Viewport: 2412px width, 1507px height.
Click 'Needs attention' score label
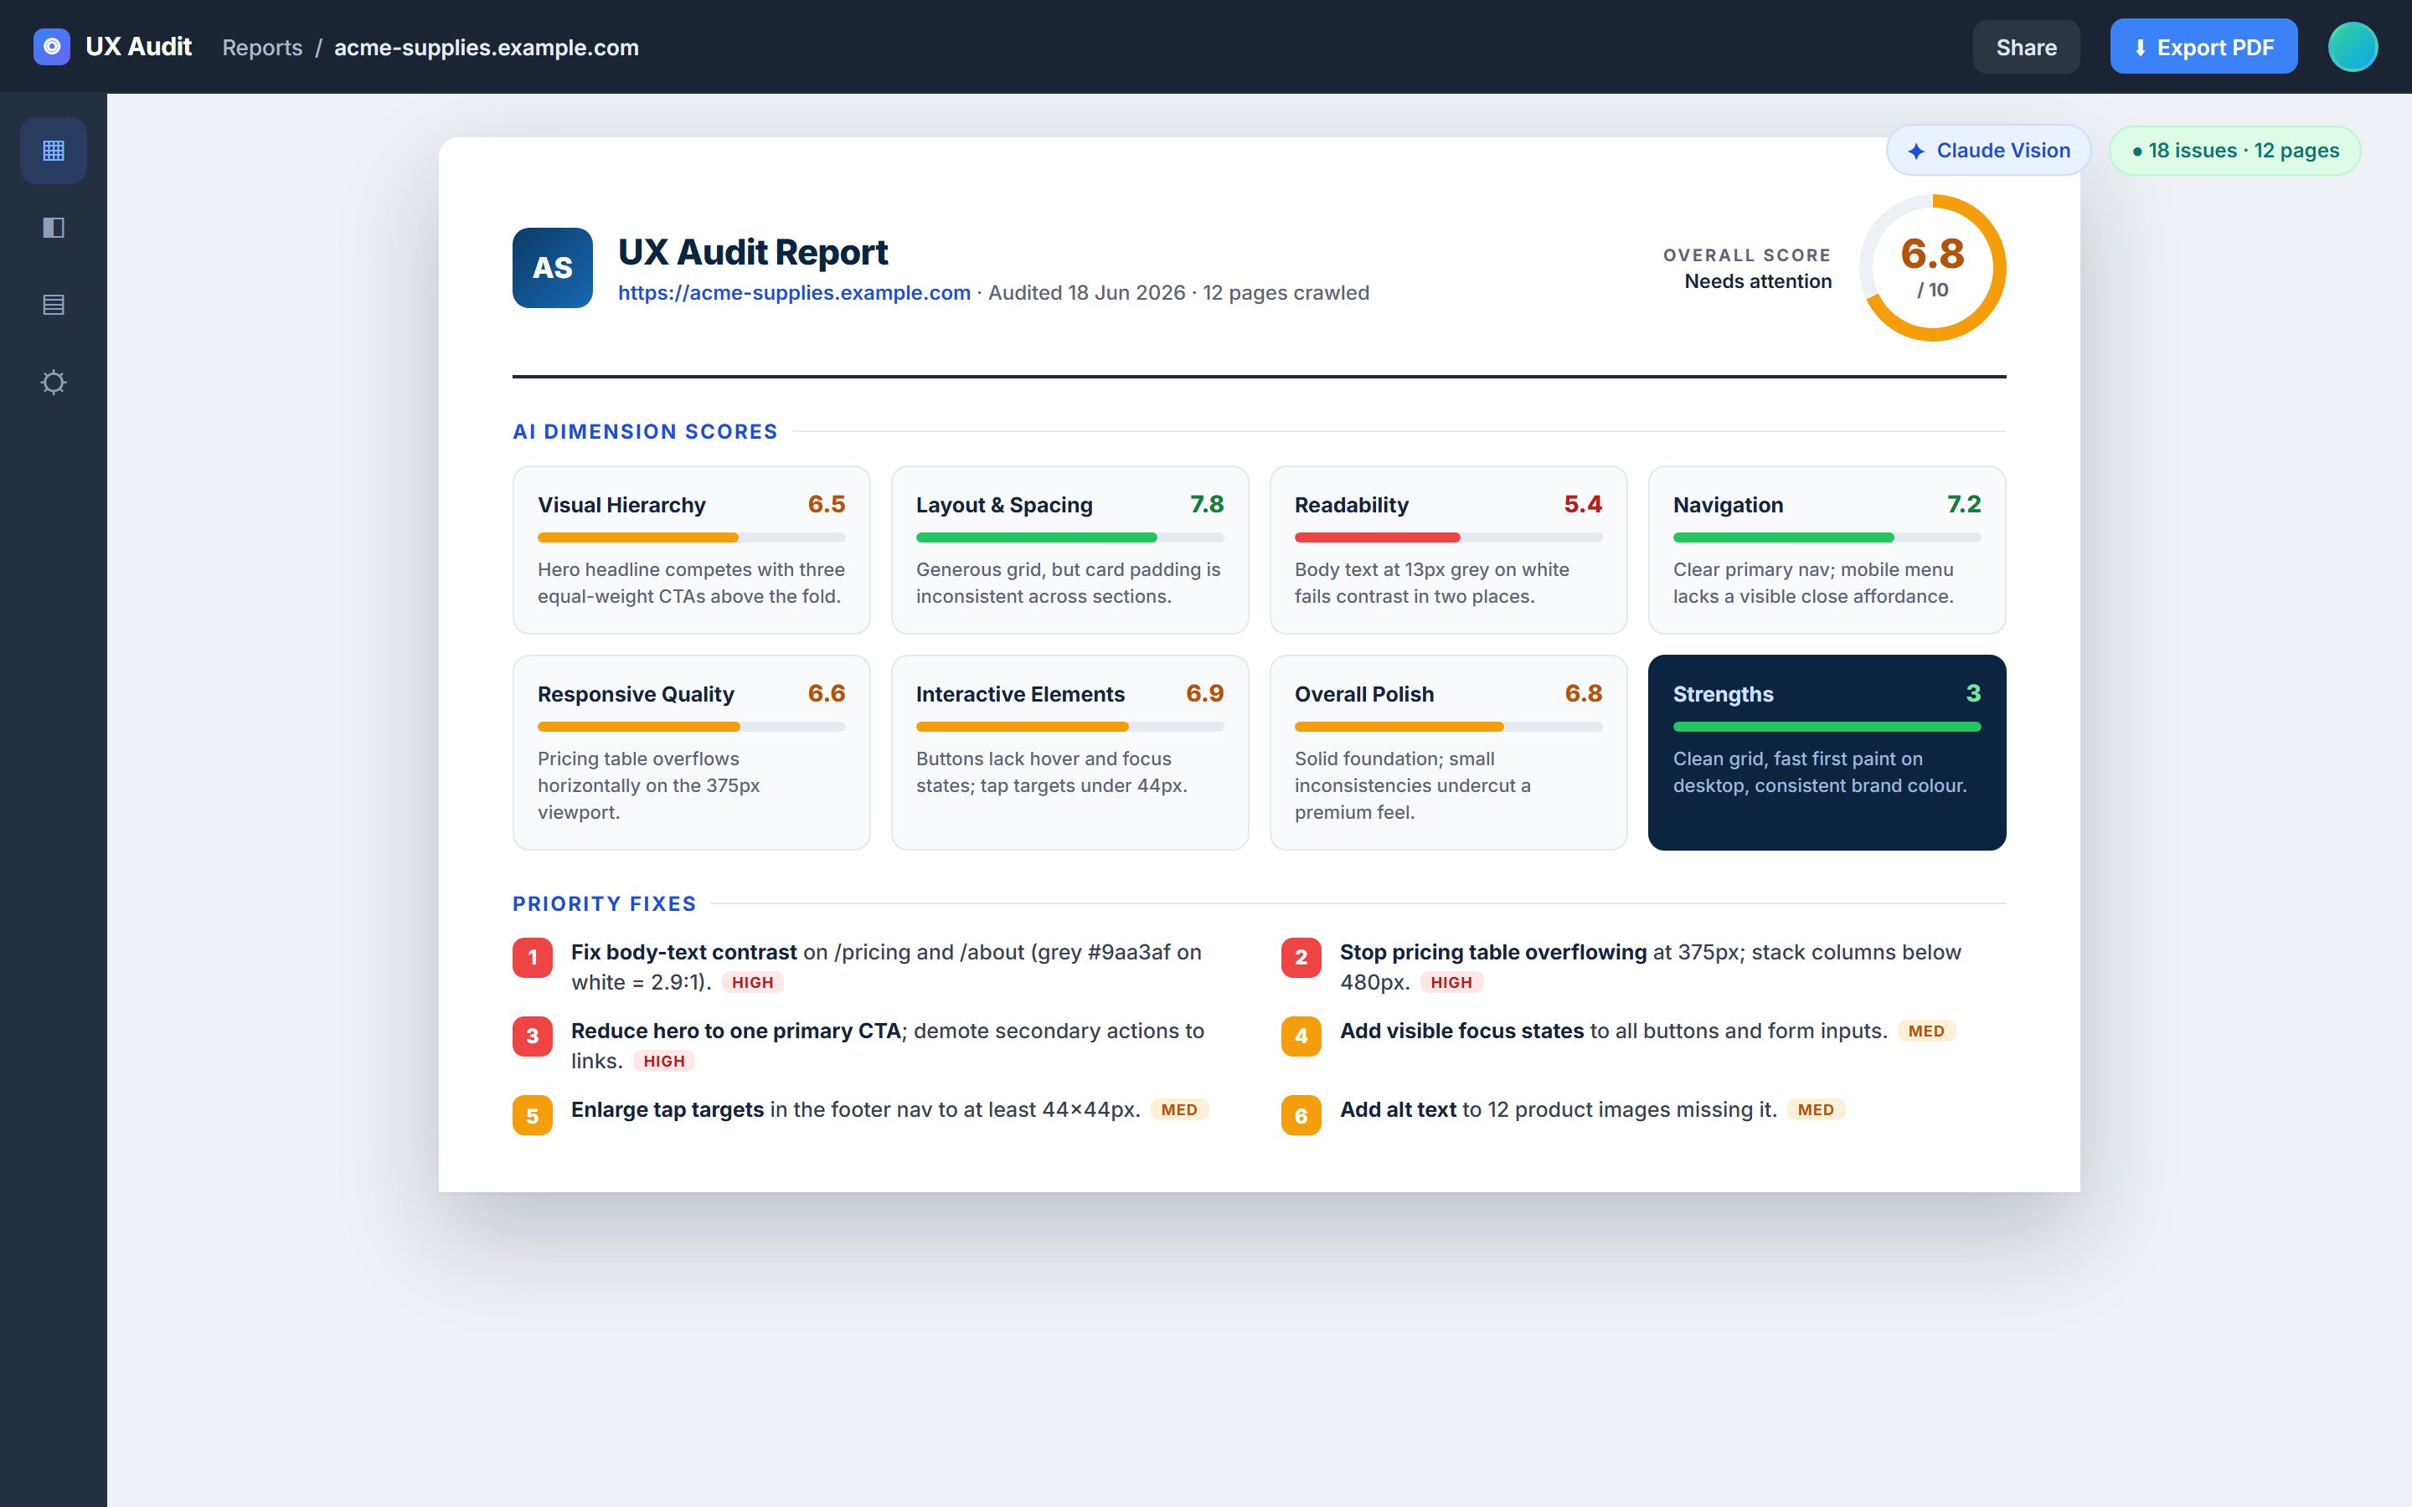click(1758, 282)
